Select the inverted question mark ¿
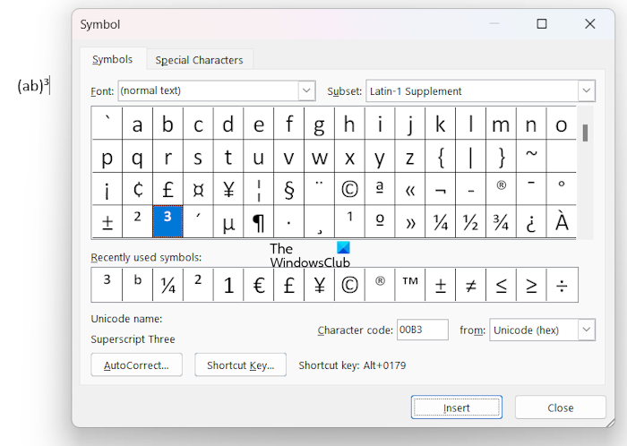 click(531, 221)
